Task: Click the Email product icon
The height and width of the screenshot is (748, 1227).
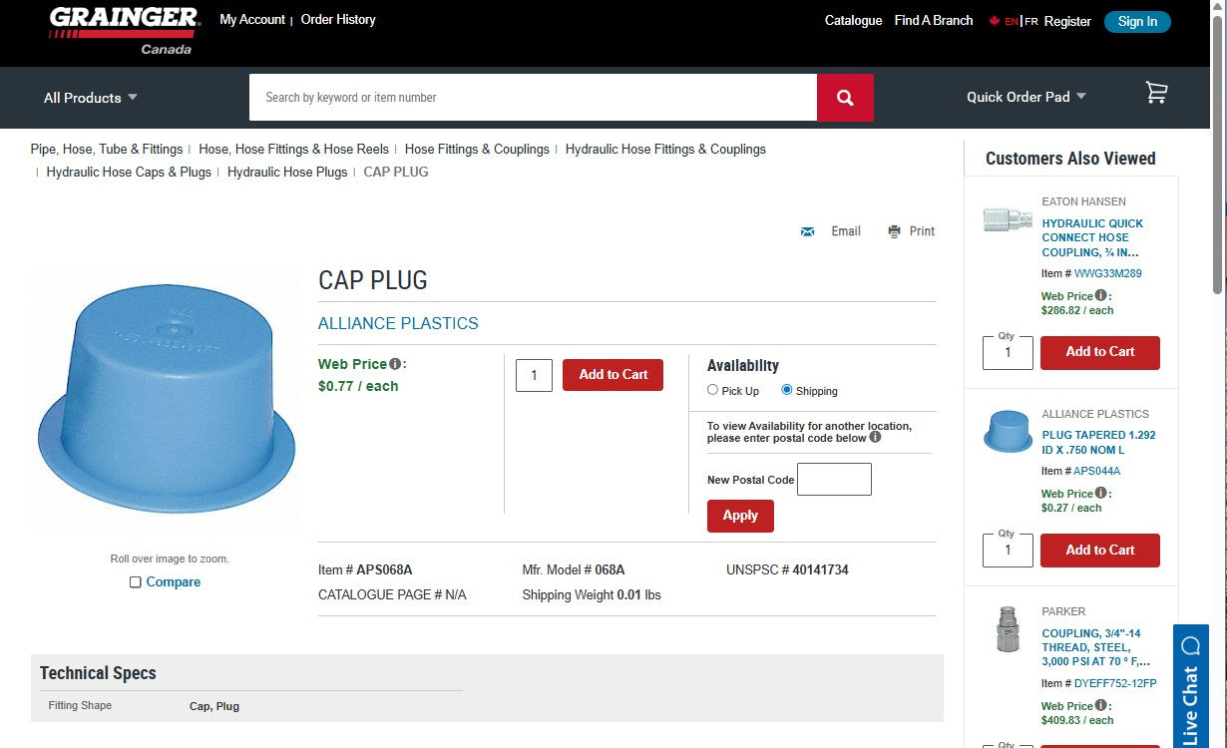Action: pos(808,230)
